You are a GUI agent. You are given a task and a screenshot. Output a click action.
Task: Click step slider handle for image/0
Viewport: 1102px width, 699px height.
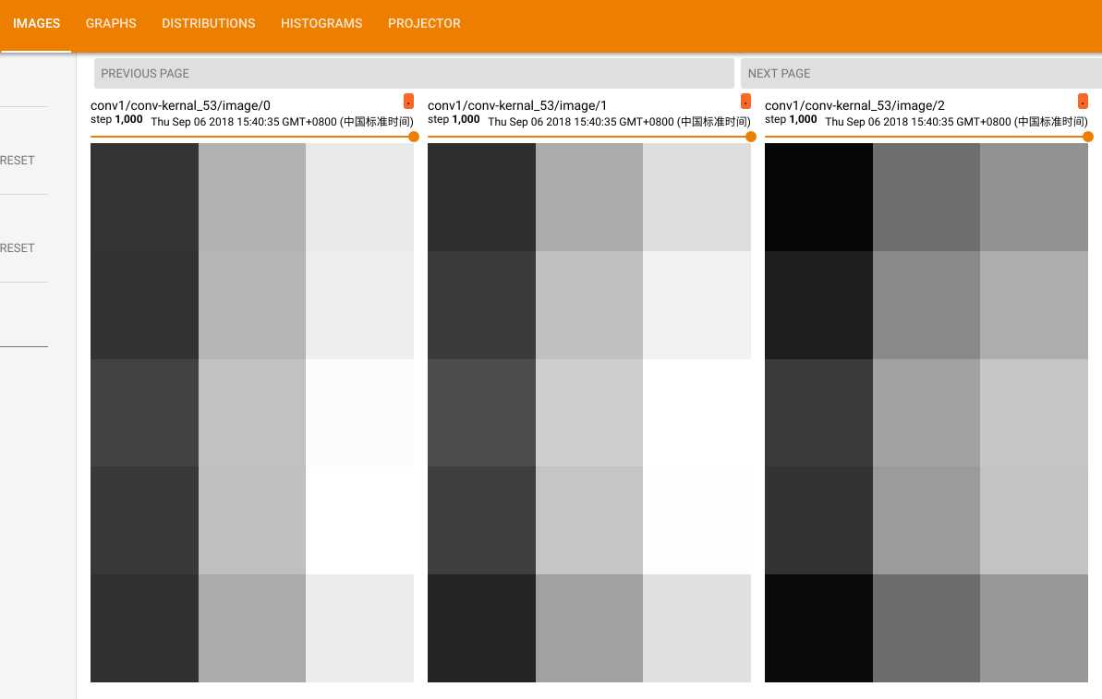tap(414, 137)
